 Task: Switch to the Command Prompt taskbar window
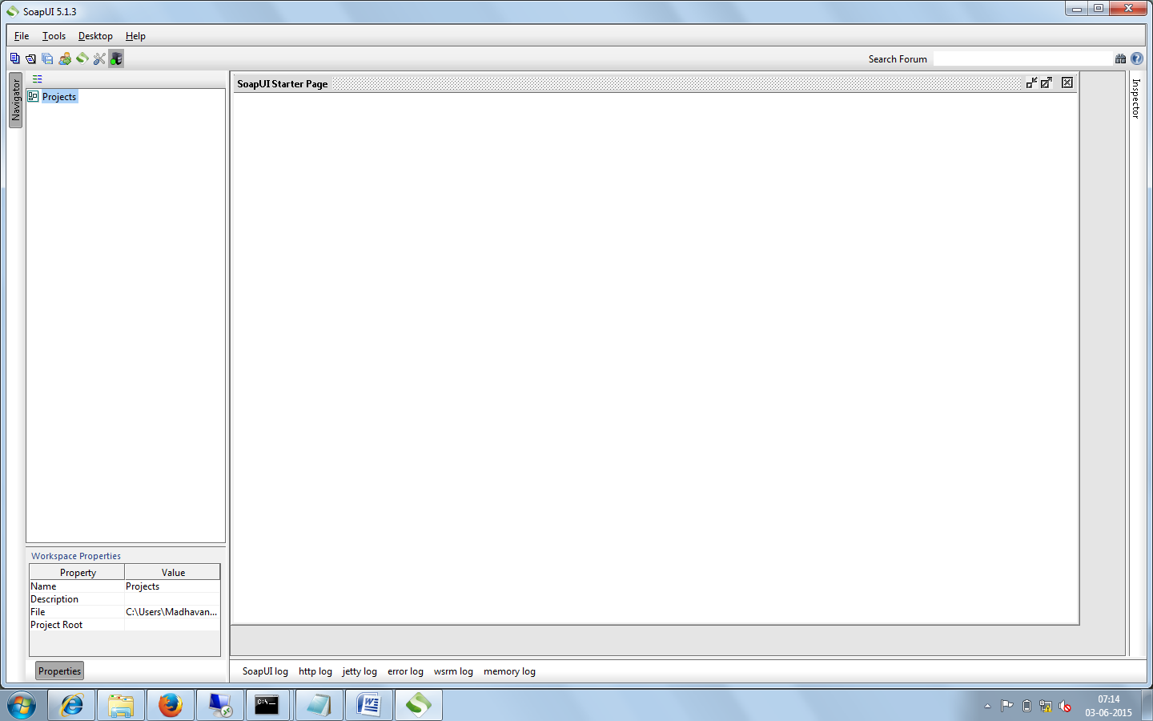click(x=267, y=705)
